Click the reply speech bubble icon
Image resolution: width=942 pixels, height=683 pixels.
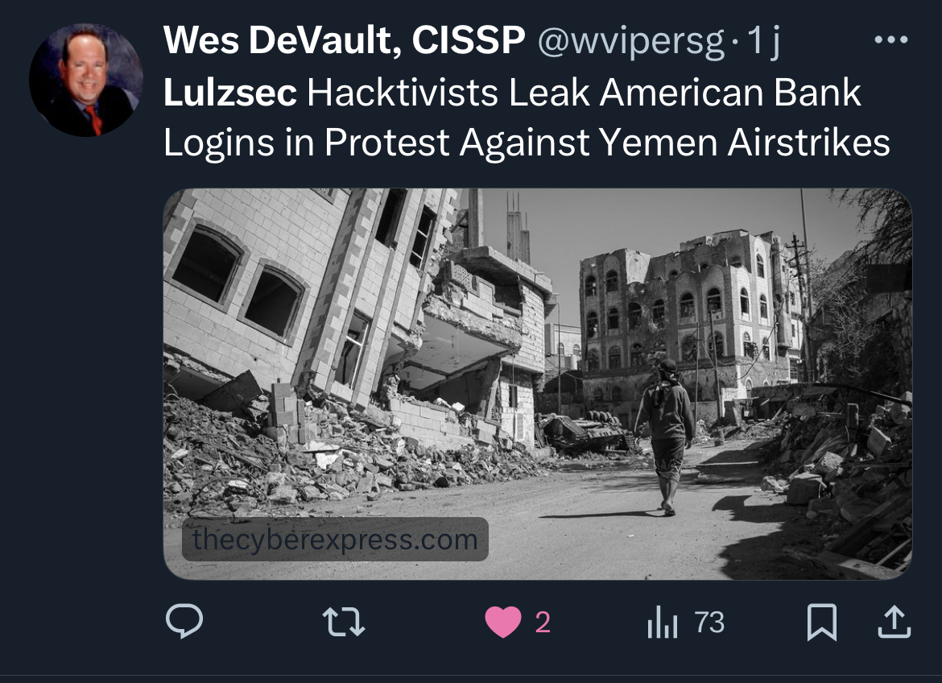pos(184,620)
